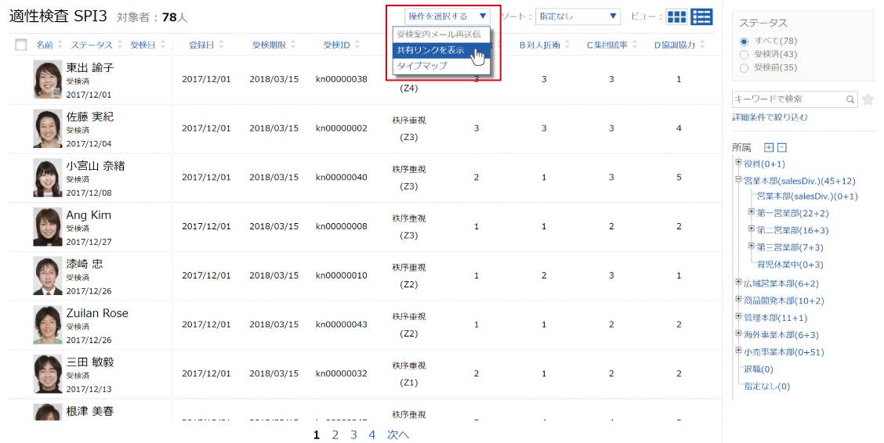
Task: Click the 詳細条件で絞り込む link
Action: pos(770,117)
